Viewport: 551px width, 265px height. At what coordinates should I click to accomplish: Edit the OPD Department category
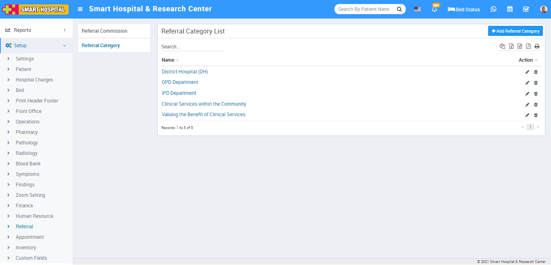527,83
